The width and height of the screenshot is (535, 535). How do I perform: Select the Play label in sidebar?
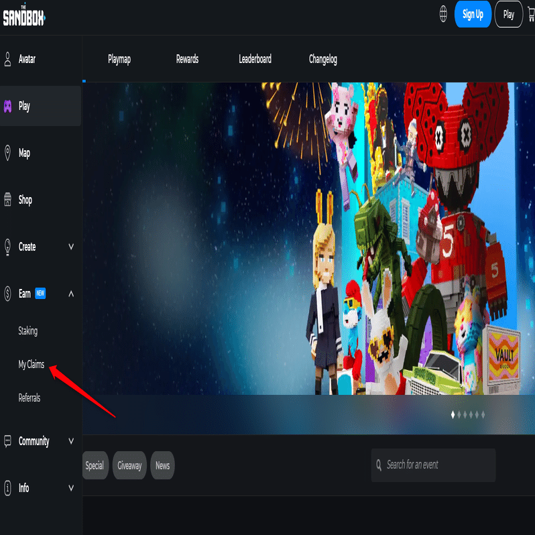pos(24,106)
